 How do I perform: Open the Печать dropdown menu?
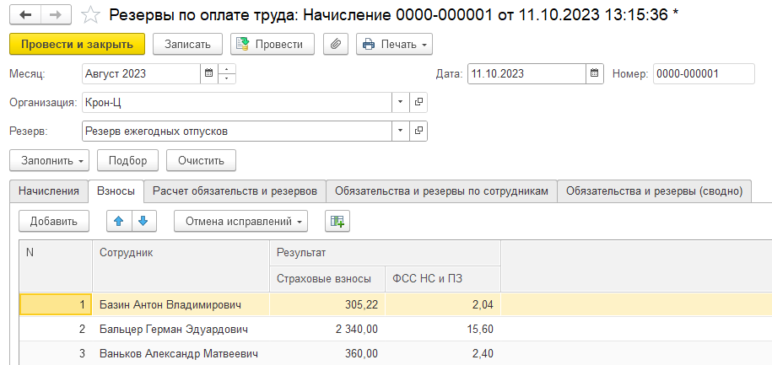pos(394,44)
